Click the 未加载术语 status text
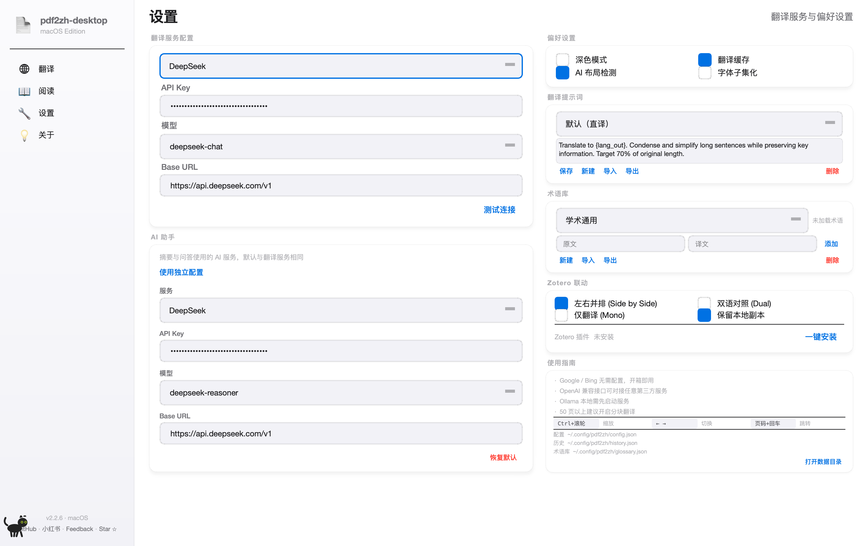 (827, 220)
